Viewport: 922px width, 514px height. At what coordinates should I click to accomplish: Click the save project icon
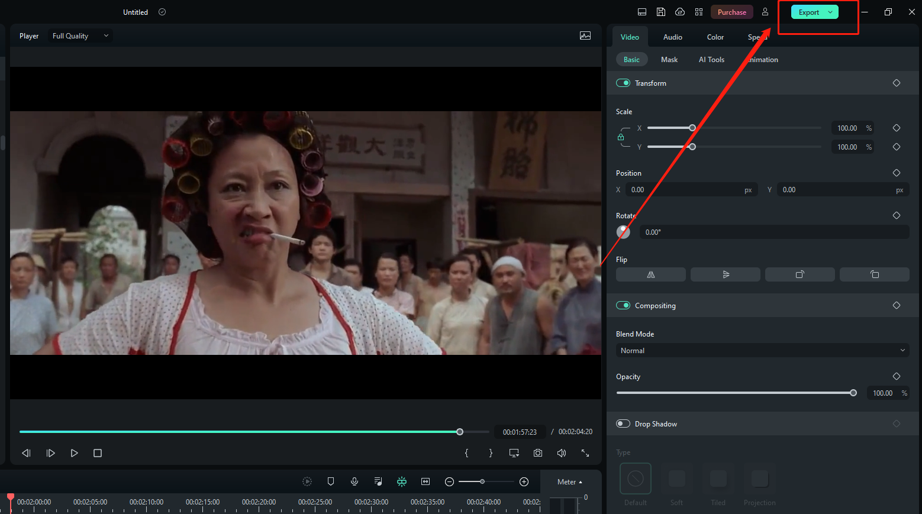(661, 12)
